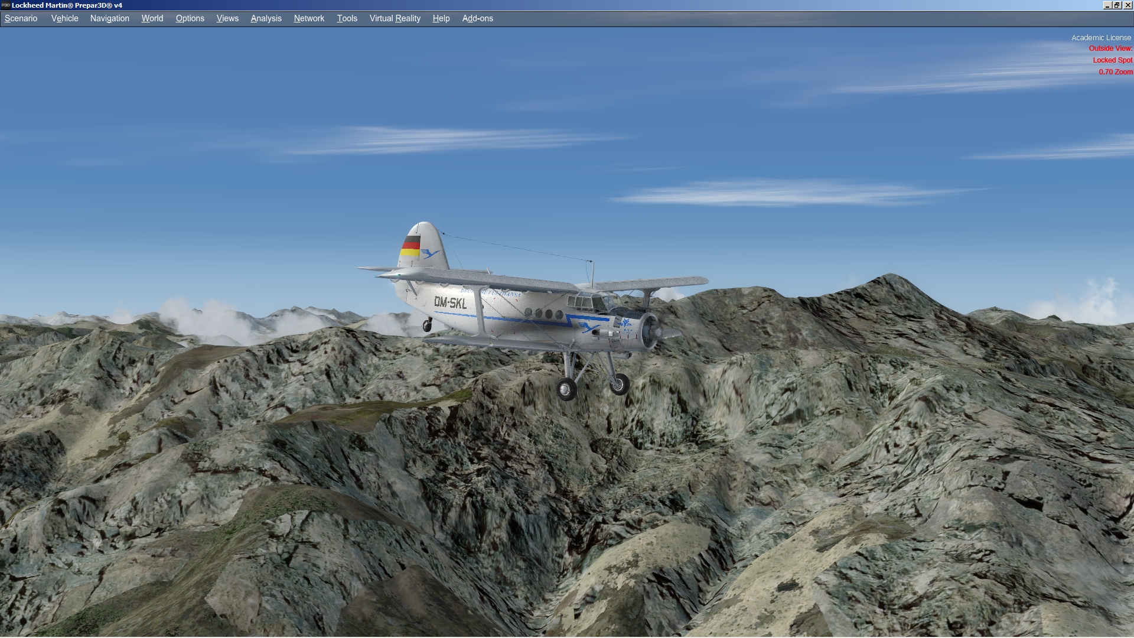Click the 0.70 Zoom indicator text
Viewport: 1134px width, 638px height.
[x=1115, y=72]
